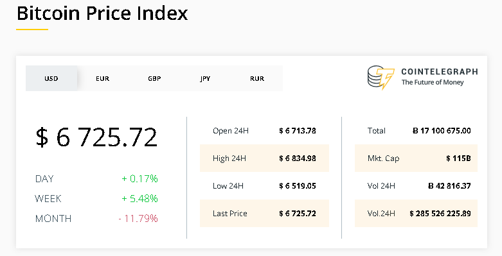Click the DAY +0.17% change value
This screenshot has width=502, height=256.
click(x=139, y=178)
